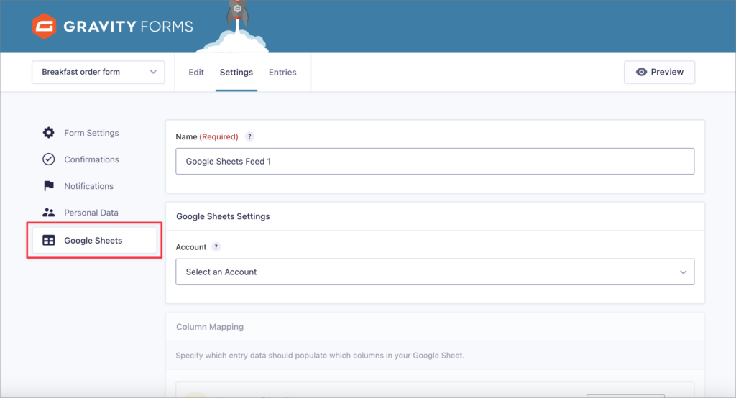Click the Column Mapping section heading
This screenshot has width=736, height=398.
click(x=210, y=327)
